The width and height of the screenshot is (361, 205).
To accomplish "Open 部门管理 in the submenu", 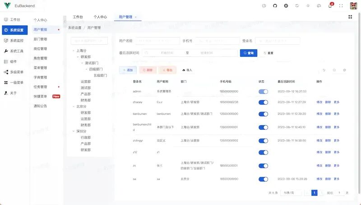I will pos(40,39).
